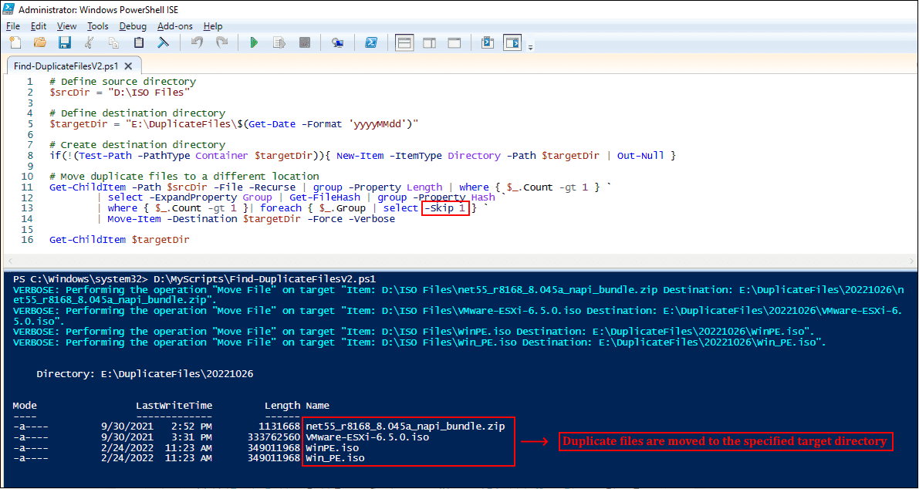Click "Directory: E:\DuplicateFiles\20221026" in console
Viewport: 919px width, 489px height.
coord(145,373)
